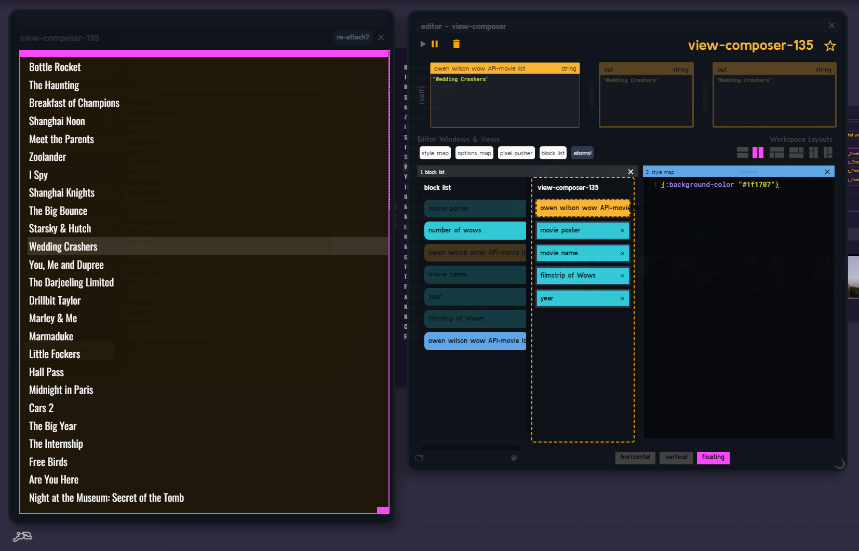Select Zoolander in the movie list
Screen dimensions: 859x551
[48, 157]
